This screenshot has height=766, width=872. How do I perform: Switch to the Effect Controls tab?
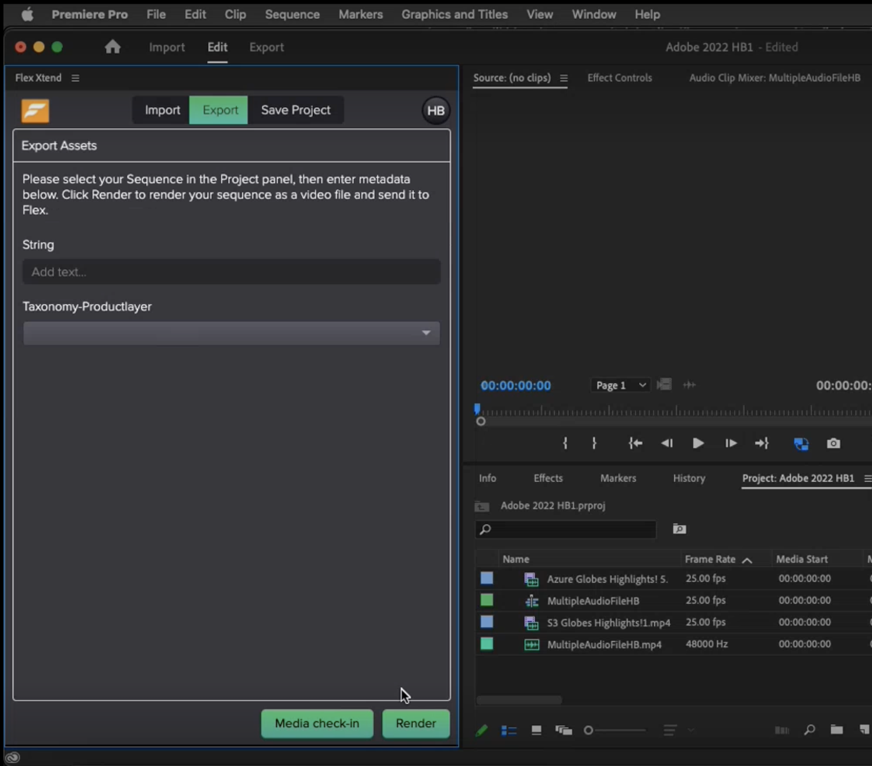pos(619,78)
